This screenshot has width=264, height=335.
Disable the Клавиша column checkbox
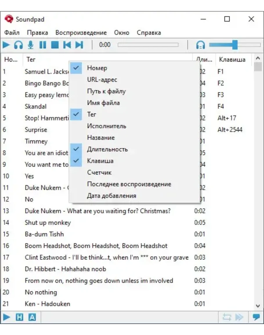[100, 161]
